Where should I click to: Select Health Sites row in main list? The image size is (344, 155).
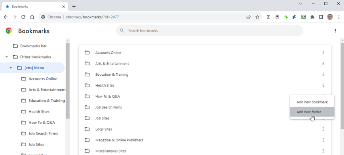tap(205, 85)
